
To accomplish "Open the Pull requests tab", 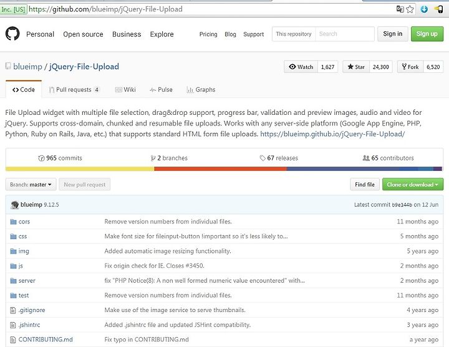I will [x=74, y=90].
